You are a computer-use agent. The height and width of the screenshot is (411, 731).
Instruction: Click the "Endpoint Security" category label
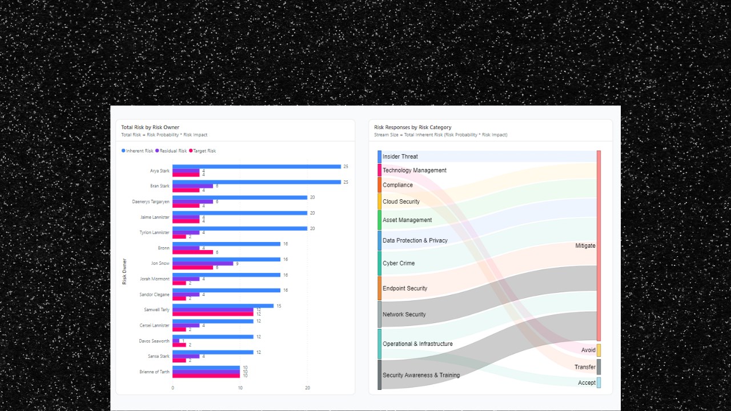(x=405, y=288)
